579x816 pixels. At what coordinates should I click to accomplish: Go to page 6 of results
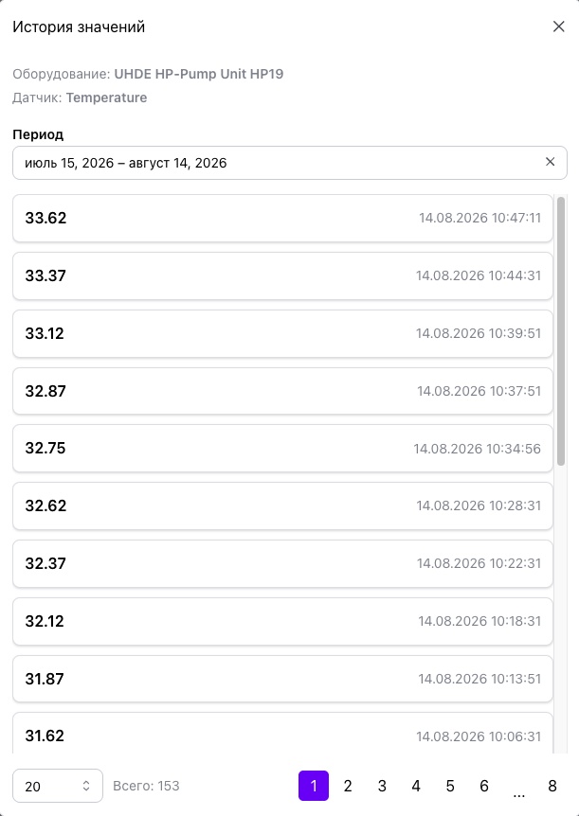[x=484, y=786]
